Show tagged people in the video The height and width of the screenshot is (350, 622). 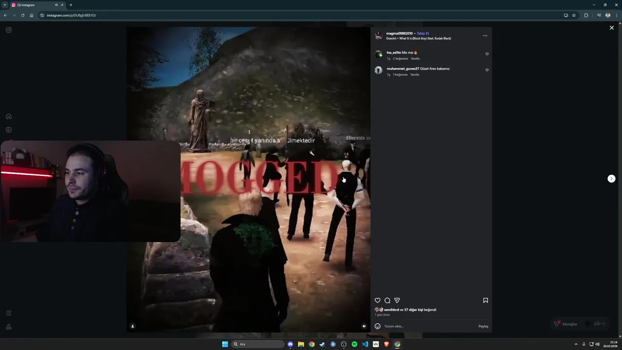pyautogui.click(x=133, y=326)
